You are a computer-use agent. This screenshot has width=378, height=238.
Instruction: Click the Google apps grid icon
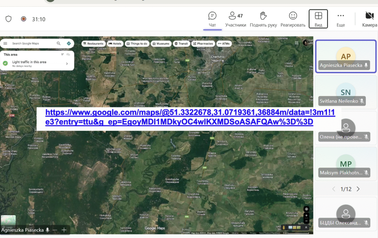click(297, 43)
